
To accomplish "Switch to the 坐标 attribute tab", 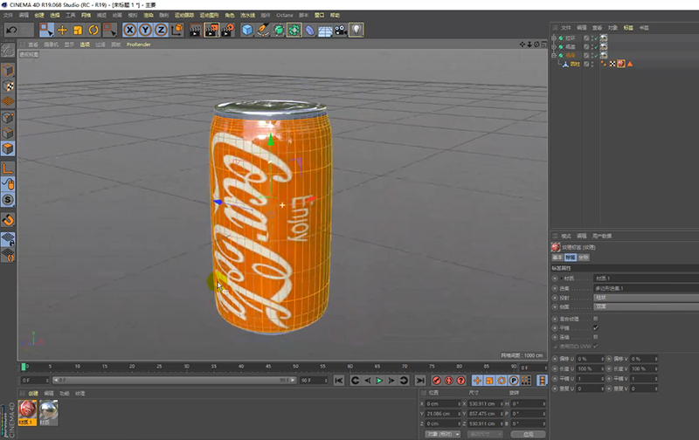I will [584, 258].
